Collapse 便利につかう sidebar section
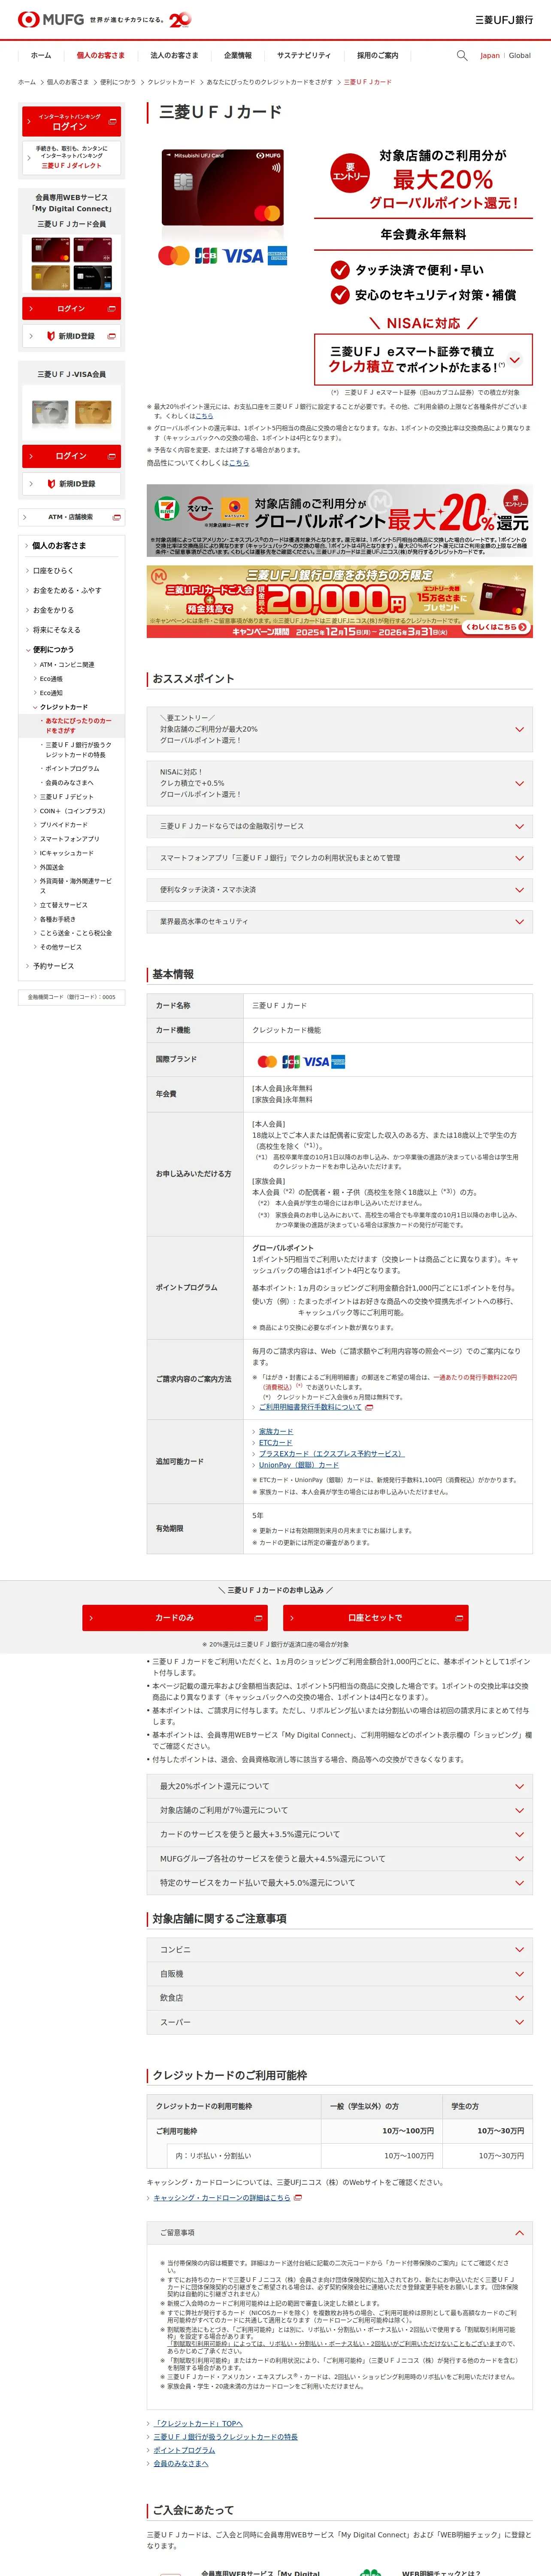Viewport: 551px width, 2576px height. 54,650
